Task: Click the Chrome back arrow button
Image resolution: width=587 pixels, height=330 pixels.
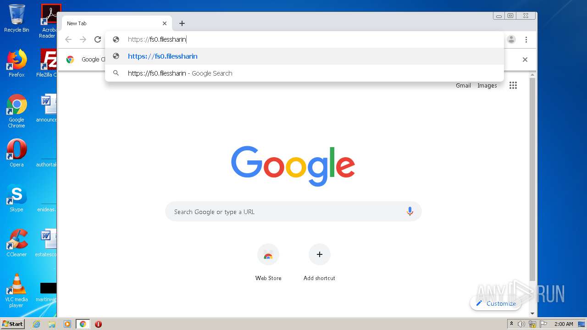Action: tap(68, 39)
